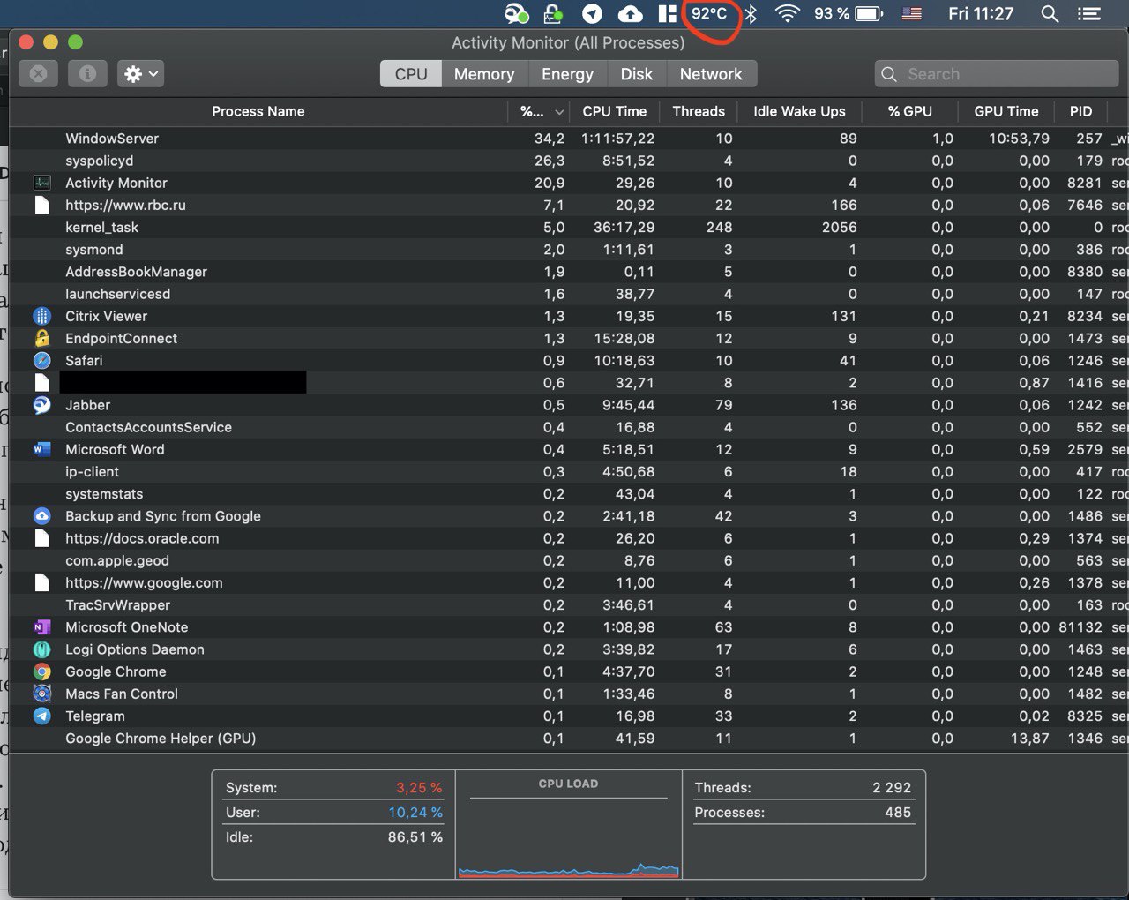Click the docs.oracle.com document icon
This screenshot has height=900, width=1129.
click(41, 538)
